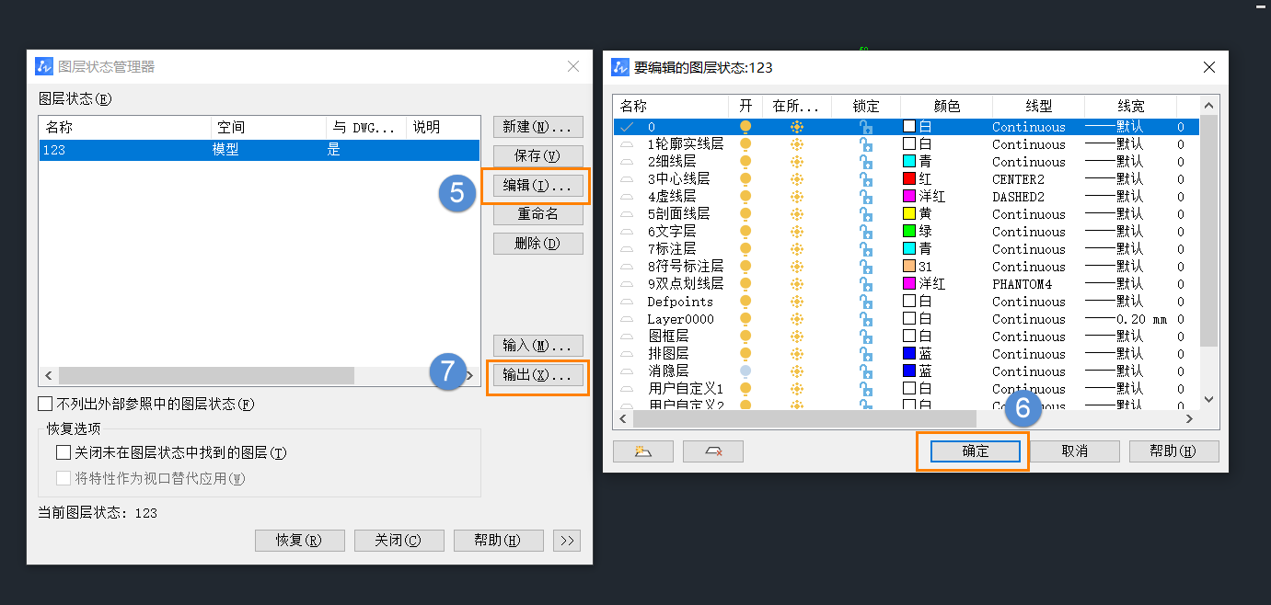Click the green color swatch of 6文字层

tap(909, 232)
